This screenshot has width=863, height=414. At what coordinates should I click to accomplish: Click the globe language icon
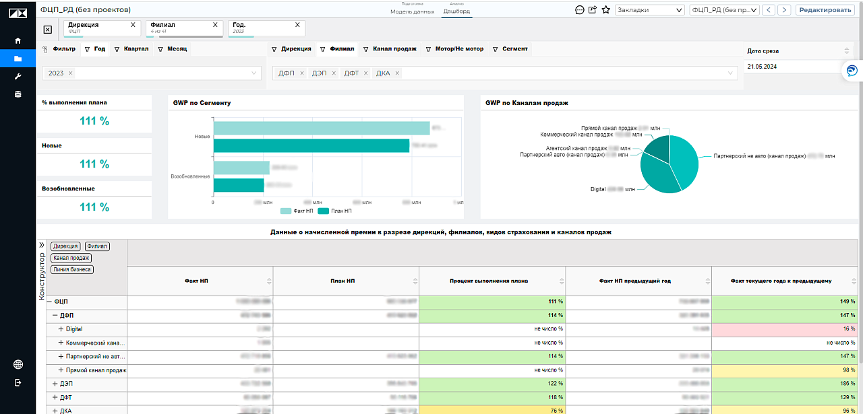pyautogui.click(x=18, y=365)
